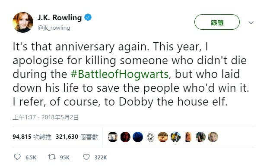
Task: Open the tweet timestamp 上午1:37 - 2018年5月2日
Action: pyautogui.click(x=45, y=118)
